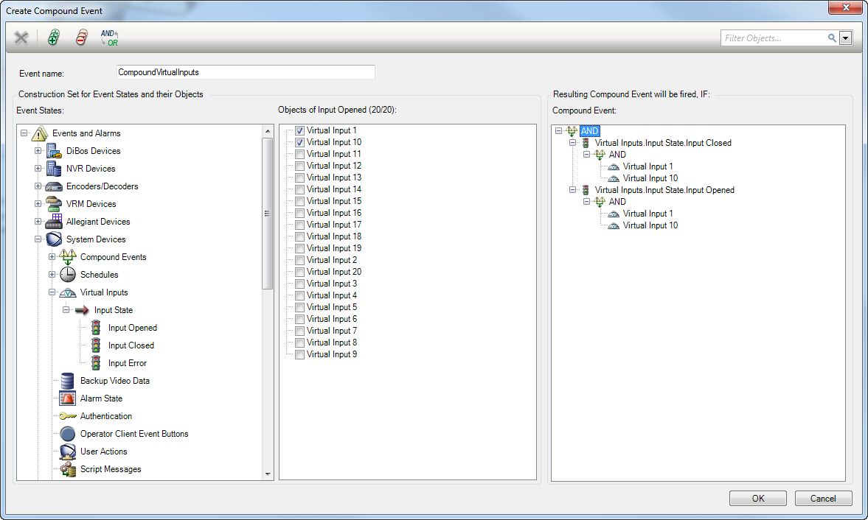The image size is (868, 520).
Task: Click the green add object toolbar icon
Action: [53, 38]
